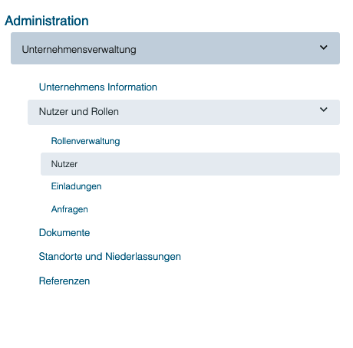Viewport: 353px width, 348px height.
Task: View user requests under Anfragen
Action: click(70, 209)
